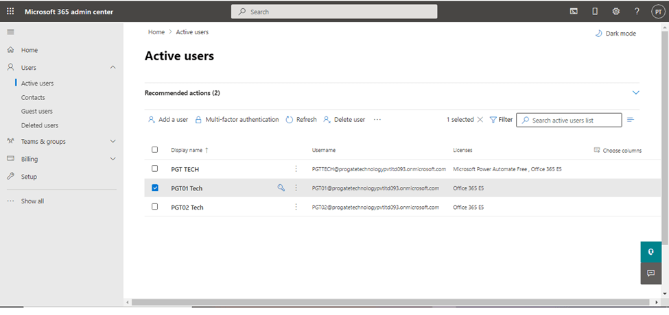Tick the select-all checkbox in header row
Viewport: 669px width, 315px height.
pyautogui.click(x=154, y=150)
